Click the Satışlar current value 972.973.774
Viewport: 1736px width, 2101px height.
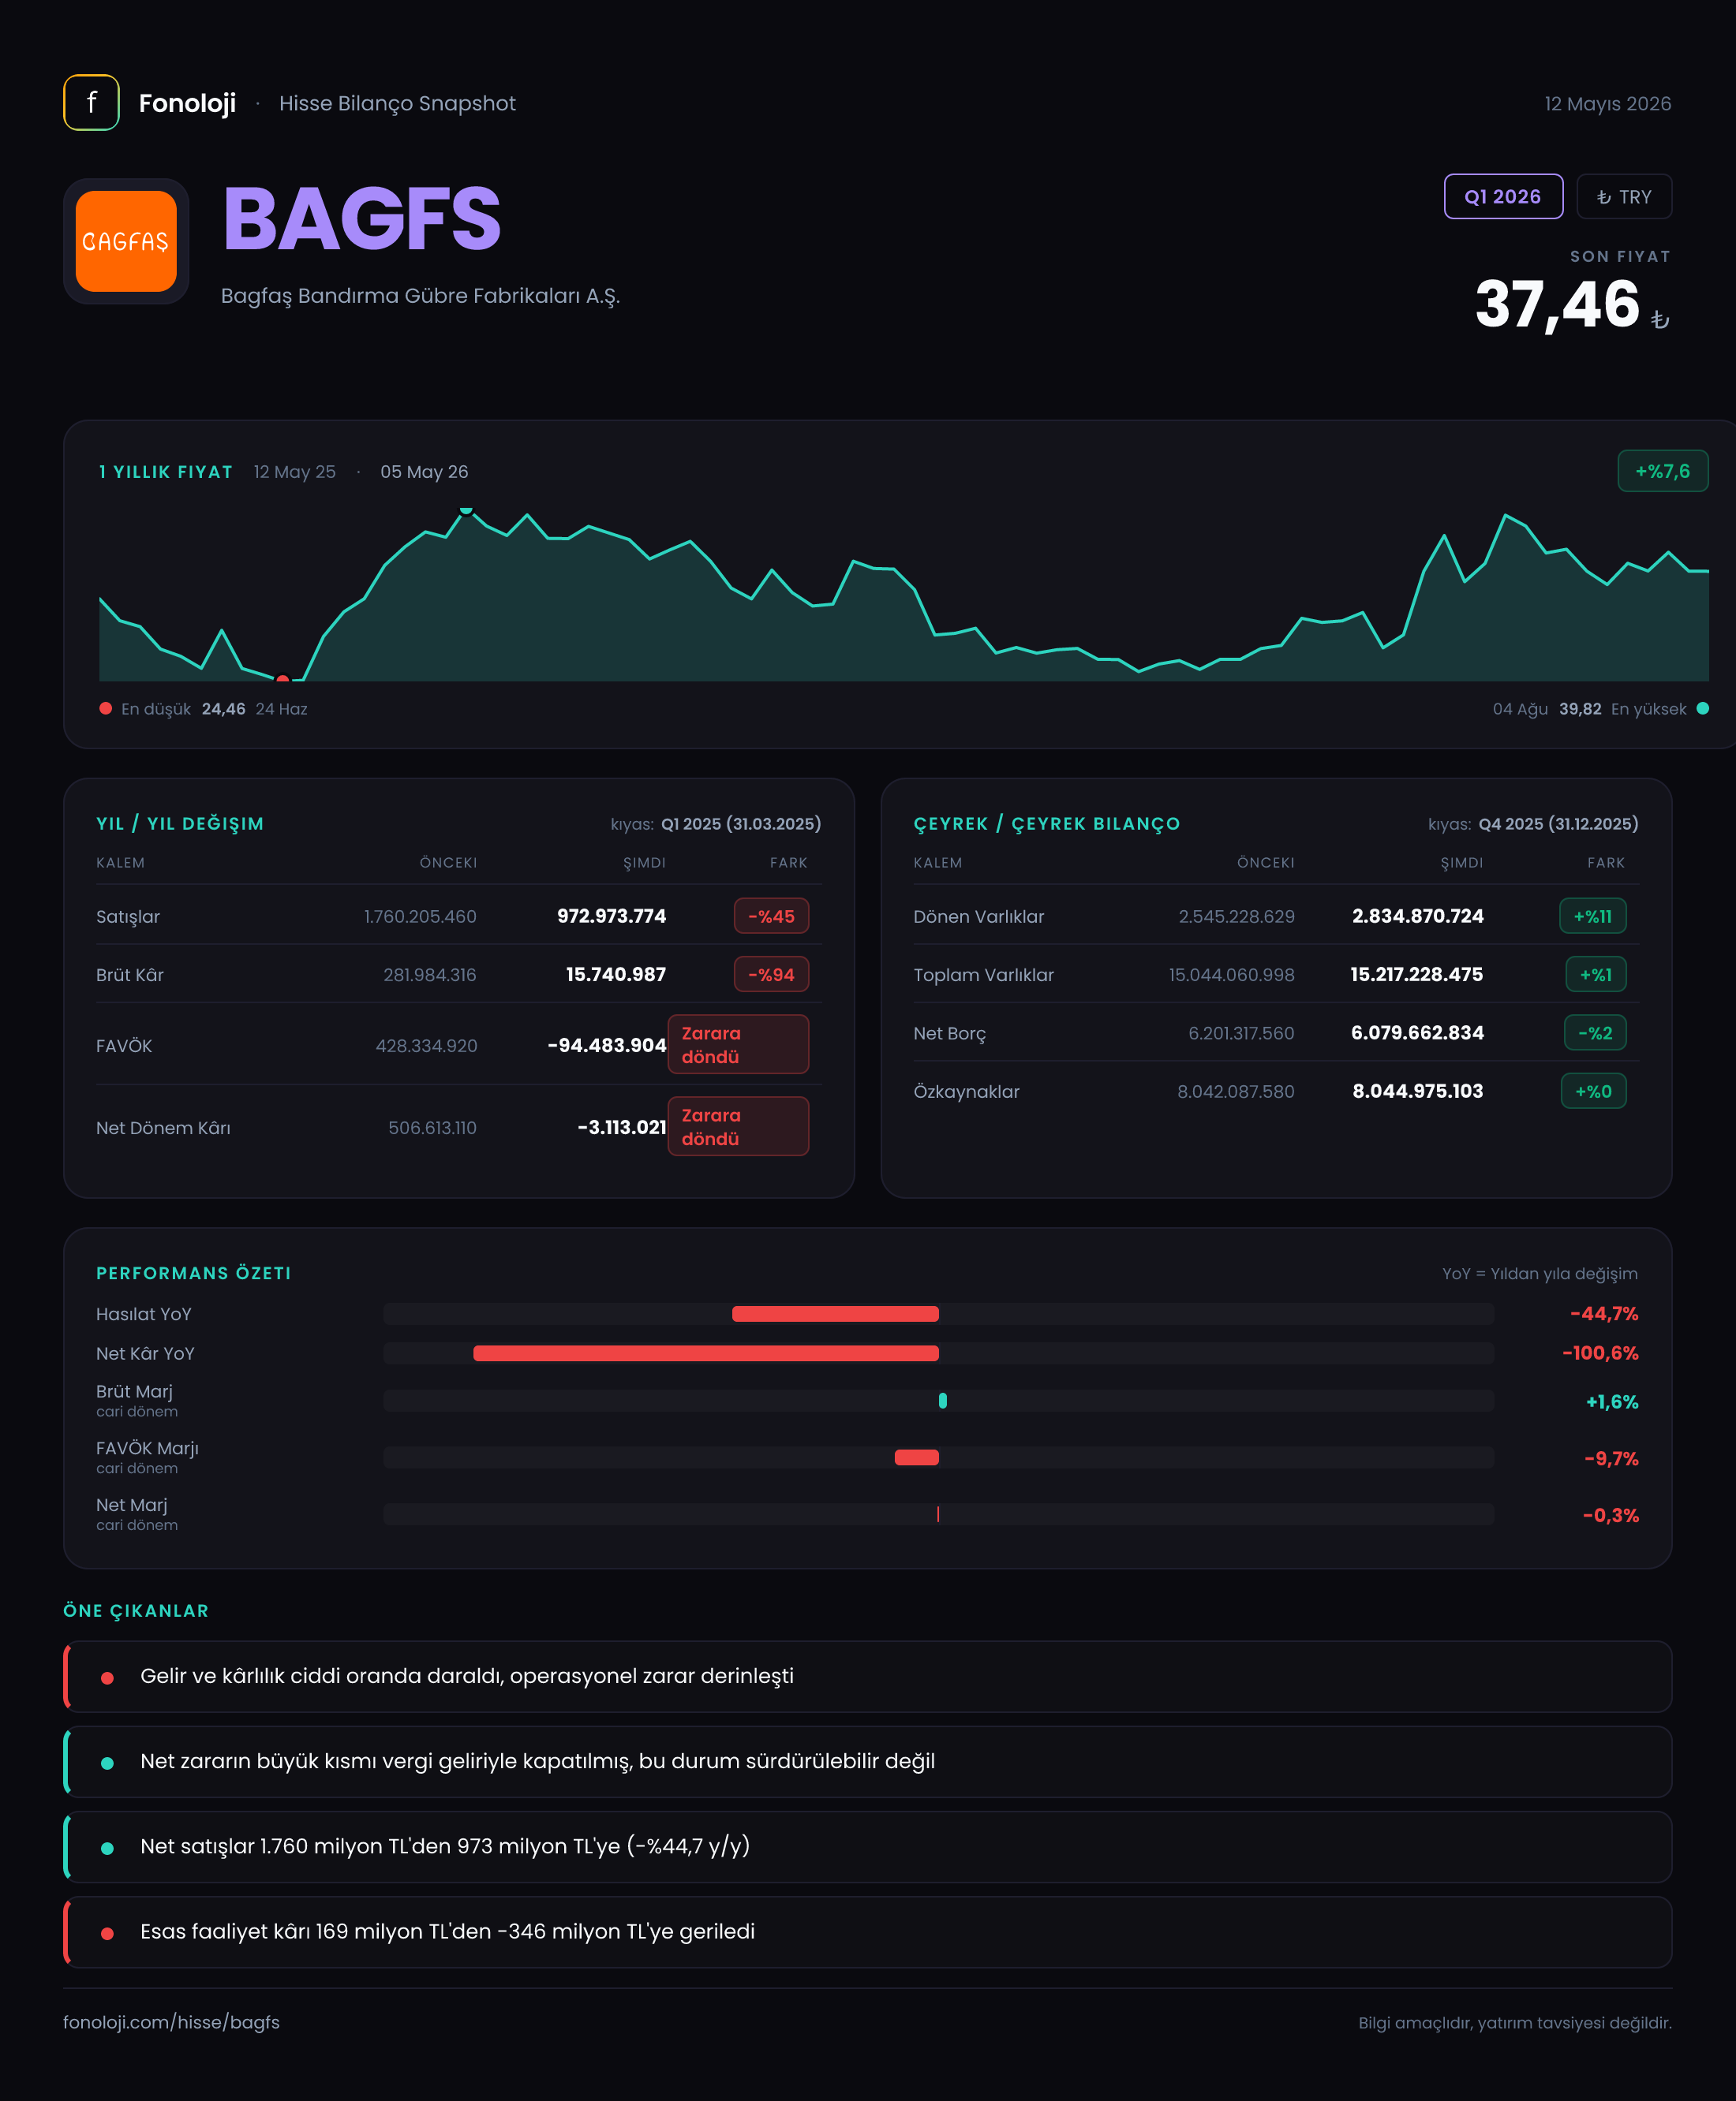611,916
